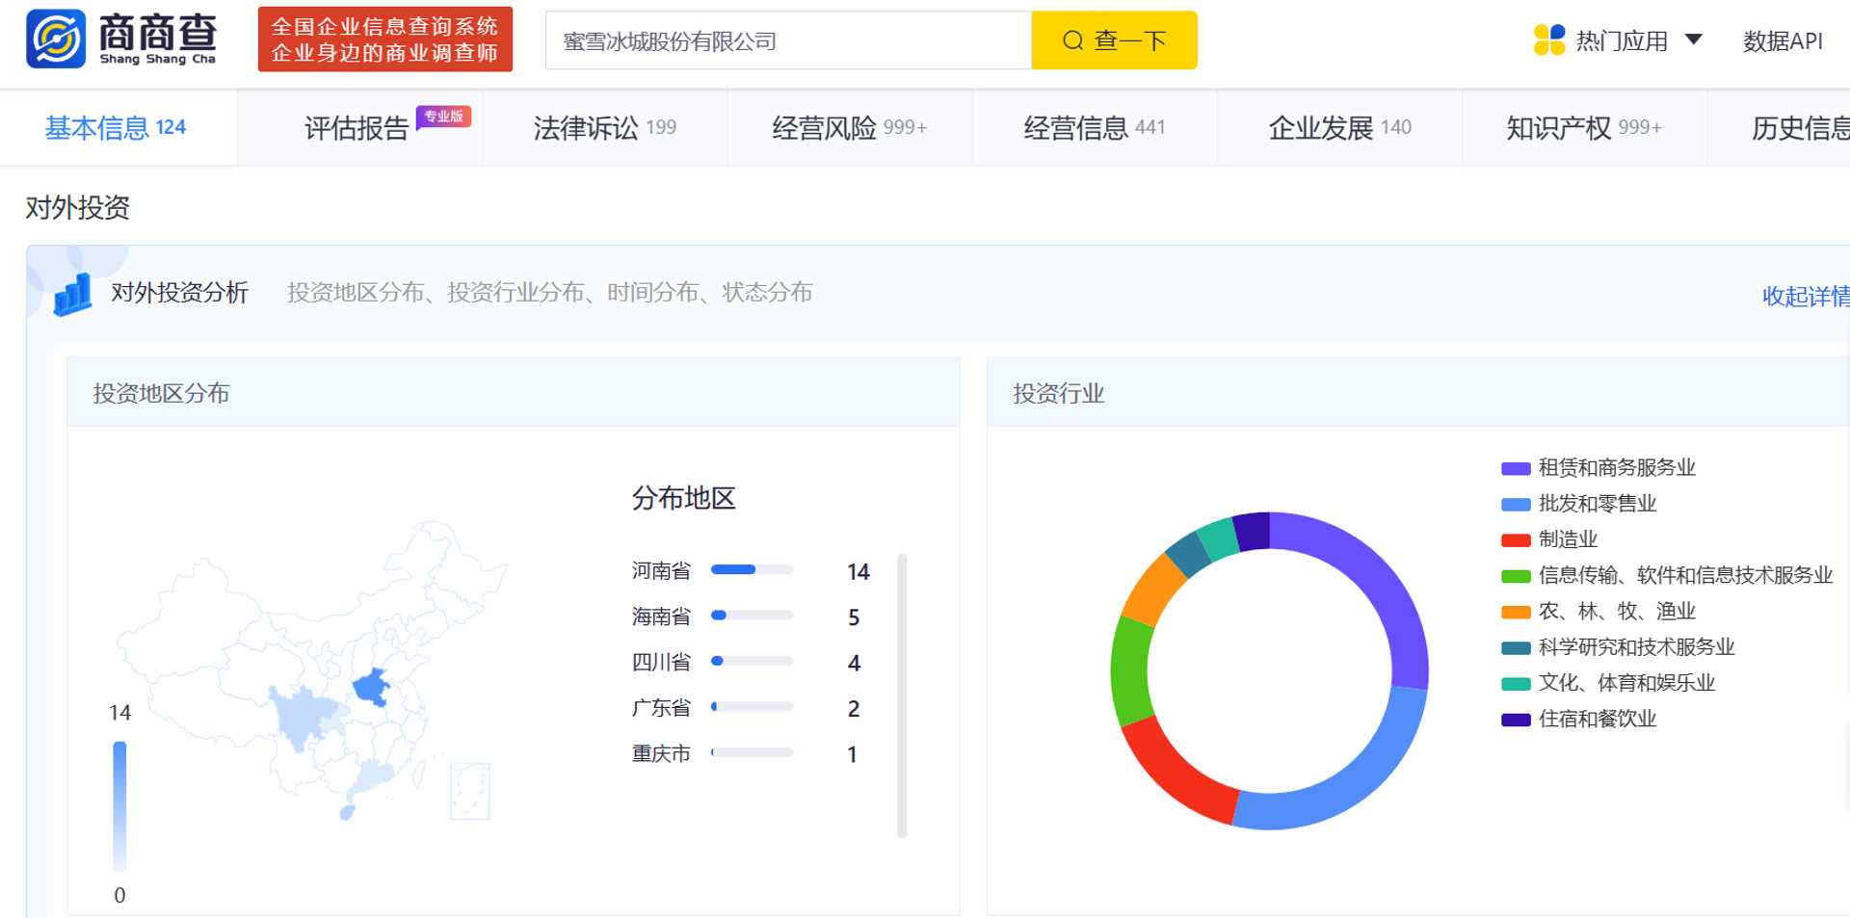Click the red 全国企业信息查询系统 banner
The width and height of the screenshot is (1850, 918).
[x=385, y=39]
